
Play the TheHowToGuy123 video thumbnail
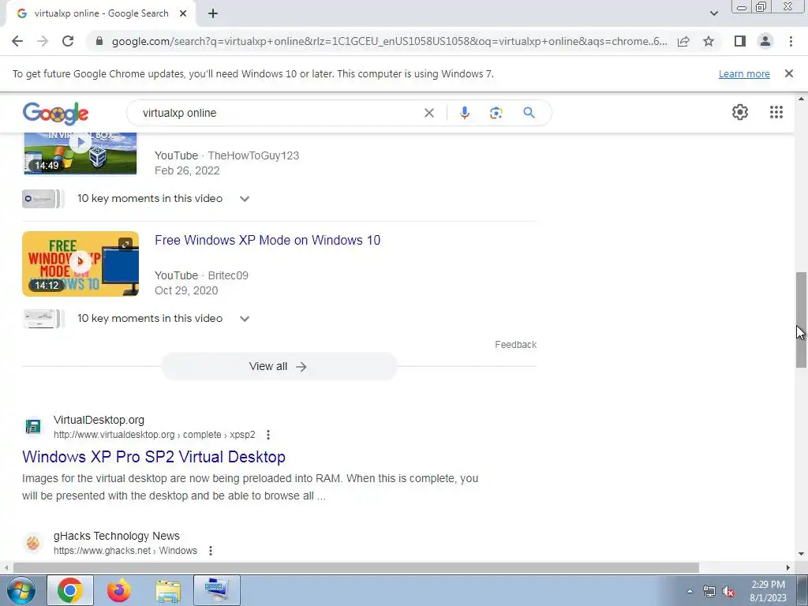click(80, 153)
